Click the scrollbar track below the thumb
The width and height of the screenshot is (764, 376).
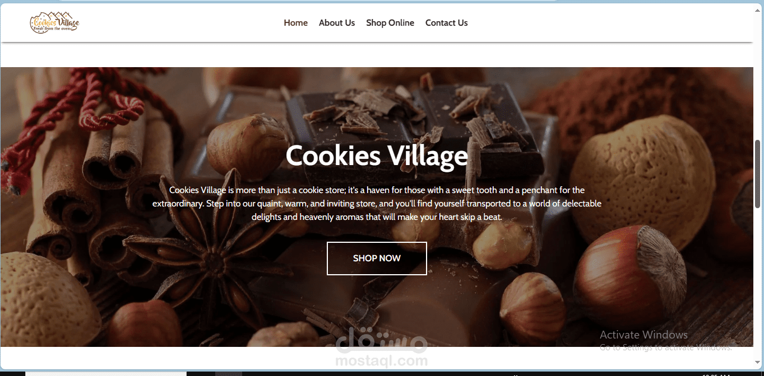758,285
